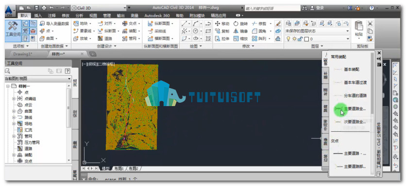This screenshot has width=406, height=186.
Task: Select the 汇流 item in Toolspace tree
Action: click(x=25, y=130)
